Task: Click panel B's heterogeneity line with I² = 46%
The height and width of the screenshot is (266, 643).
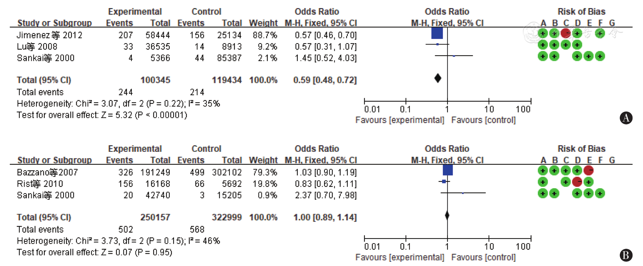Action: point(118,241)
